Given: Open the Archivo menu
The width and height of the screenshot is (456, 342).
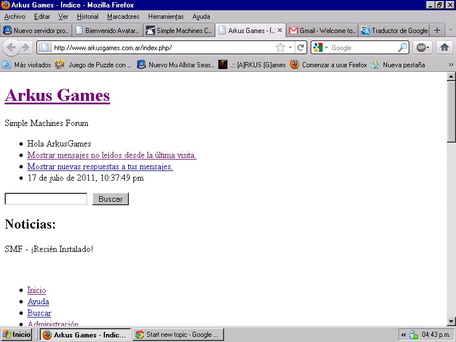Looking at the screenshot, I should (x=15, y=17).
